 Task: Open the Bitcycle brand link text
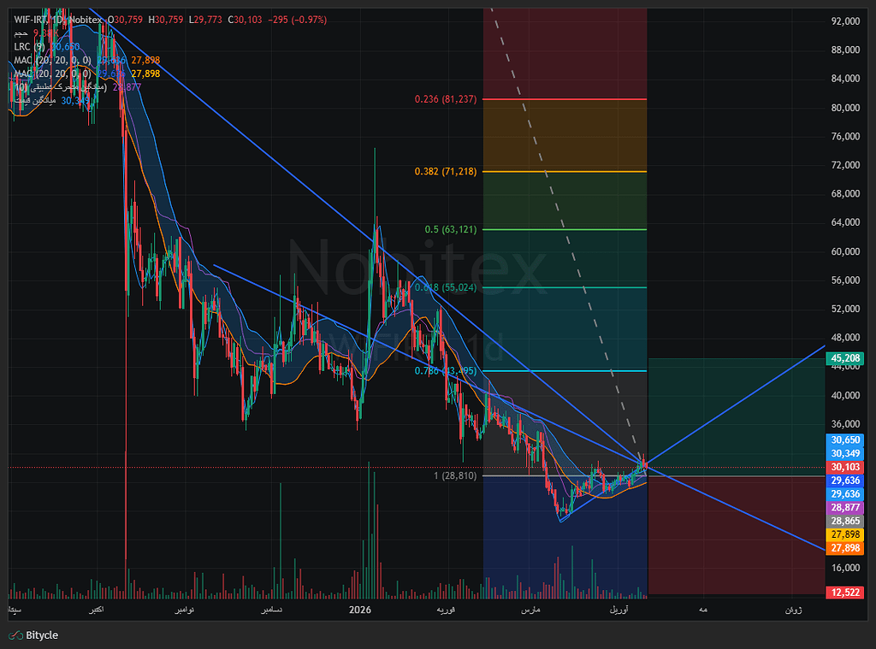point(42,635)
